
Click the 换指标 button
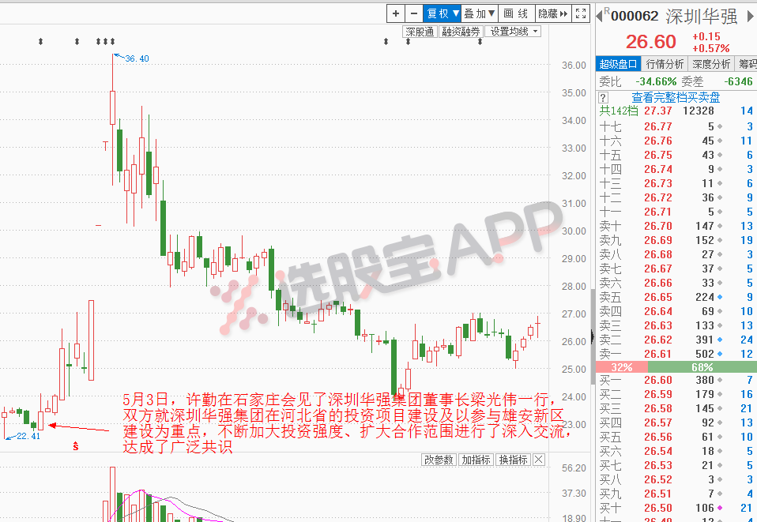[x=513, y=460]
